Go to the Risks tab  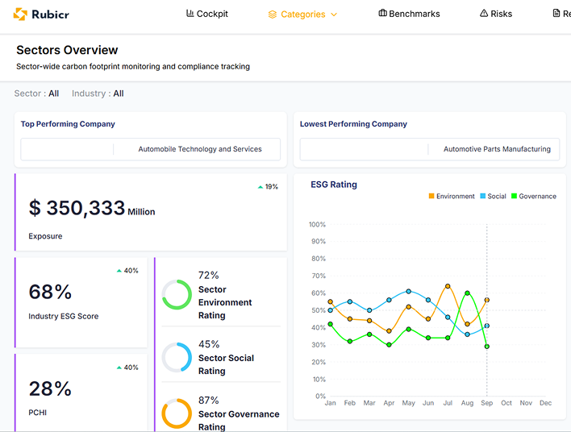501,14
